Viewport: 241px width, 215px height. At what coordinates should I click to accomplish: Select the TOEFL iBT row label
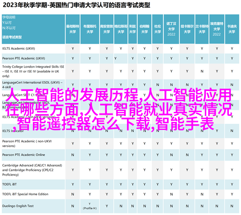9,184
